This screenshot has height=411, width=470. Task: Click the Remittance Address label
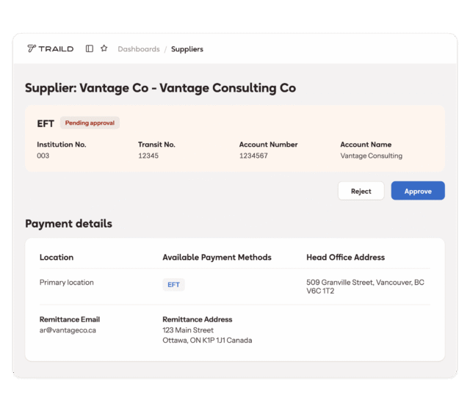pos(198,319)
